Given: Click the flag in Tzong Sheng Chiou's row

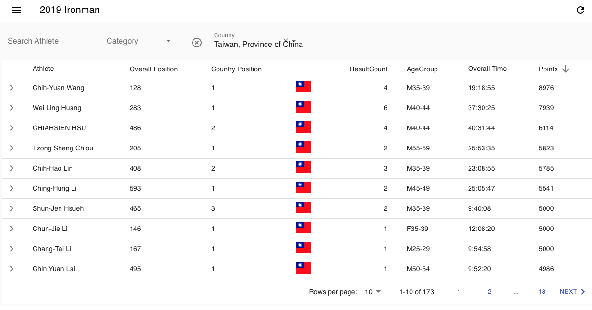Looking at the screenshot, I should (x=303, y=147).
